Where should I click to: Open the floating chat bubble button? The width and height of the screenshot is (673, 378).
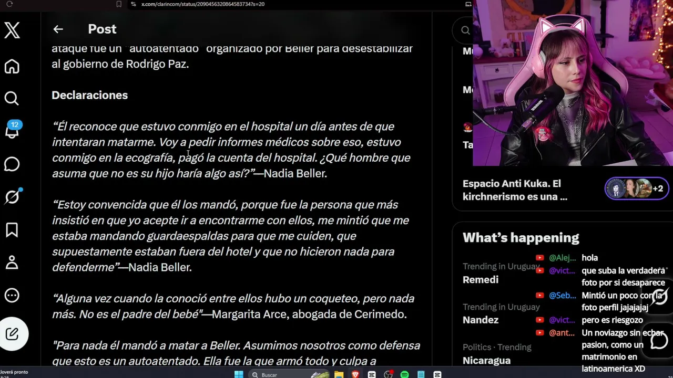[x=660, y=341]
